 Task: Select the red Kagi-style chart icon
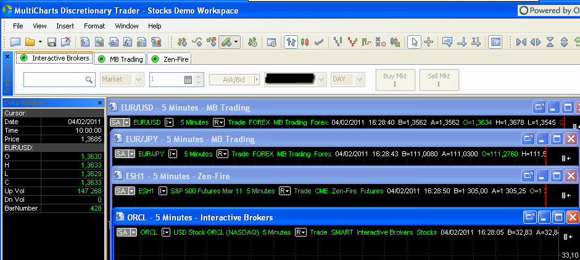[352, 42]
